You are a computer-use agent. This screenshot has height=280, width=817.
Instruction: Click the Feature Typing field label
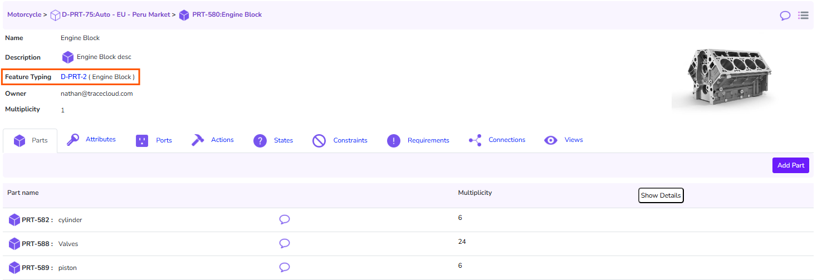(x=28, y=77)
